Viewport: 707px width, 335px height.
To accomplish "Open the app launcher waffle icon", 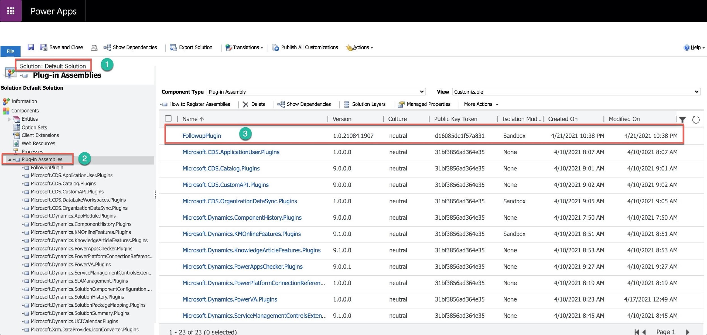I will (x=11, y=11).
